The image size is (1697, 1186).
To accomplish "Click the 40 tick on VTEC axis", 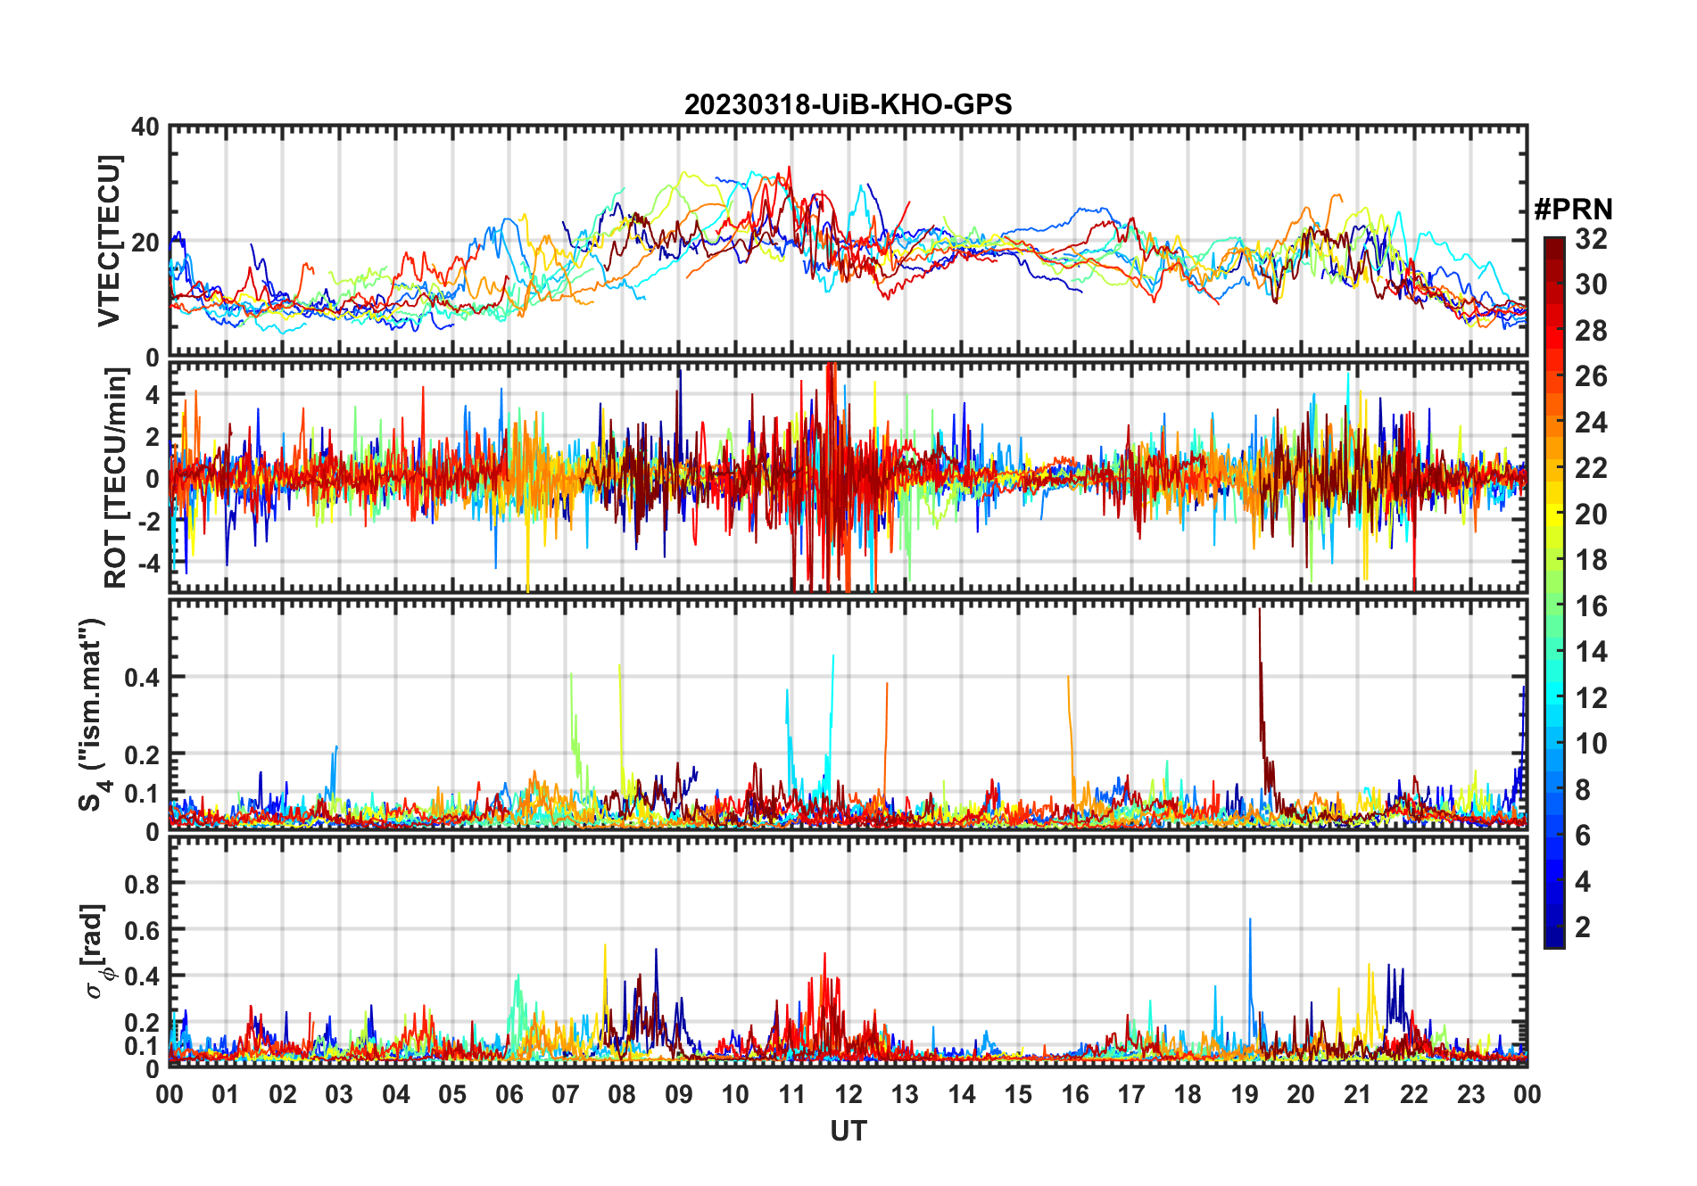I will coord(145,127).
